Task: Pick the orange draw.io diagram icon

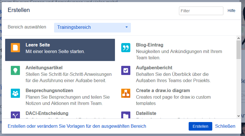Action: pyautogui.click(x=126, y=93)
